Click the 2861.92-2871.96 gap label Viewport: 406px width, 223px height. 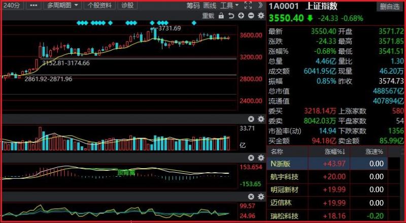[x=48, y=79]
